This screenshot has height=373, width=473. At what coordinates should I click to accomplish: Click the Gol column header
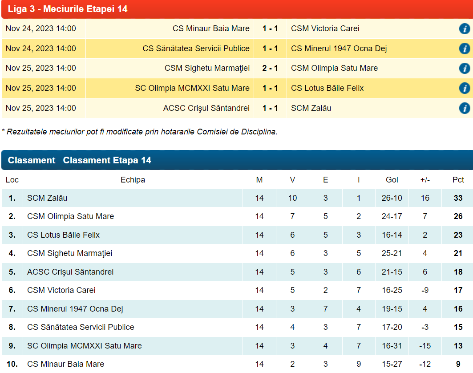(392, 180)
